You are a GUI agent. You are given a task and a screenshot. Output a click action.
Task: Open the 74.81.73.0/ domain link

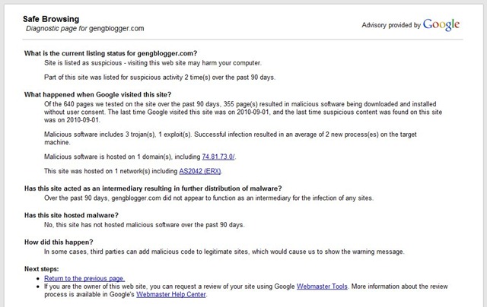(218, 157)
